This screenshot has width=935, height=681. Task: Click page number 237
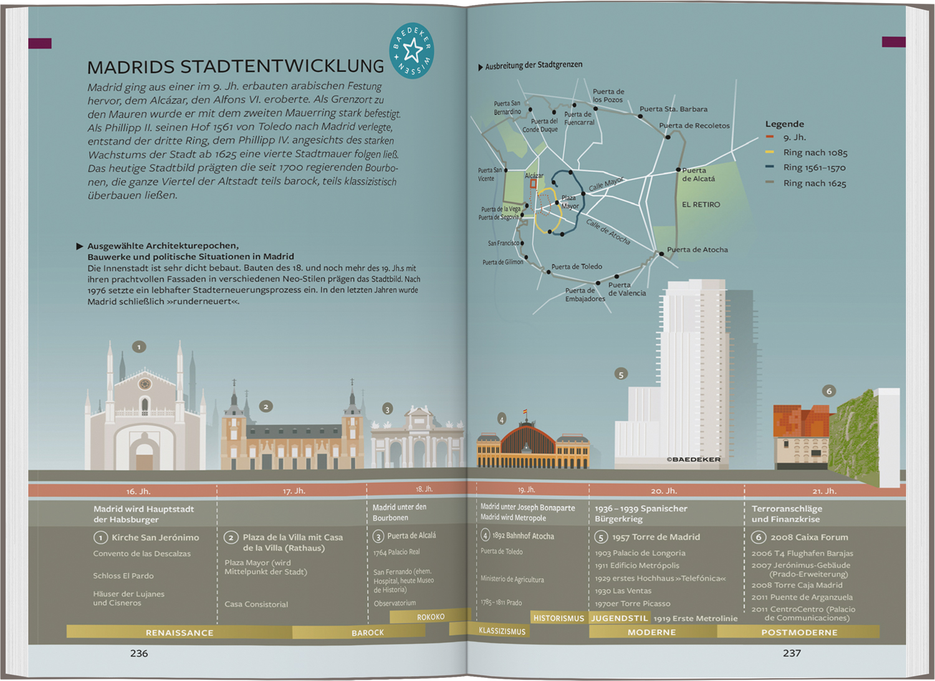pyautogui.click(x=792, y=653)
